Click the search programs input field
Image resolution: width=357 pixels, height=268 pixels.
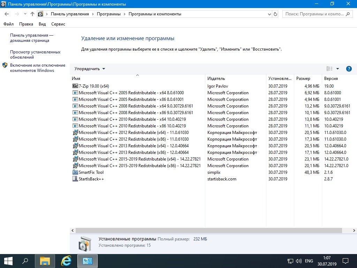pyautogui.click(x=314, y=14)
